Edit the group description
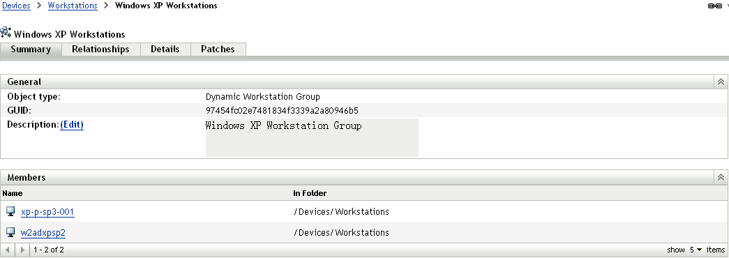Image resolution: width=729 pixels, height=258 pixels. [x=72, y=125]
